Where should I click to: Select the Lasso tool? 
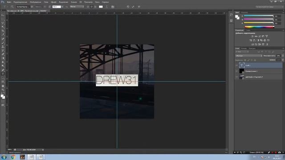pos(3,23)
